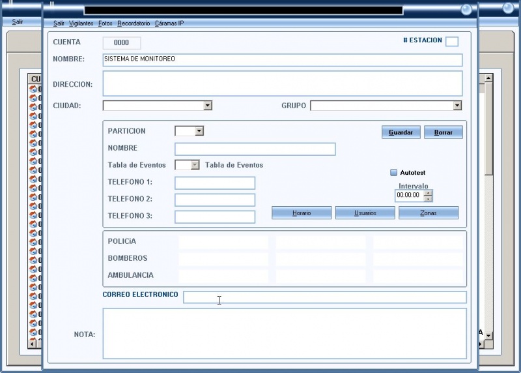The image size is (521, 373).
Task: Click the Intervalo spinner up arrow
Action: (x=428, y=192)
